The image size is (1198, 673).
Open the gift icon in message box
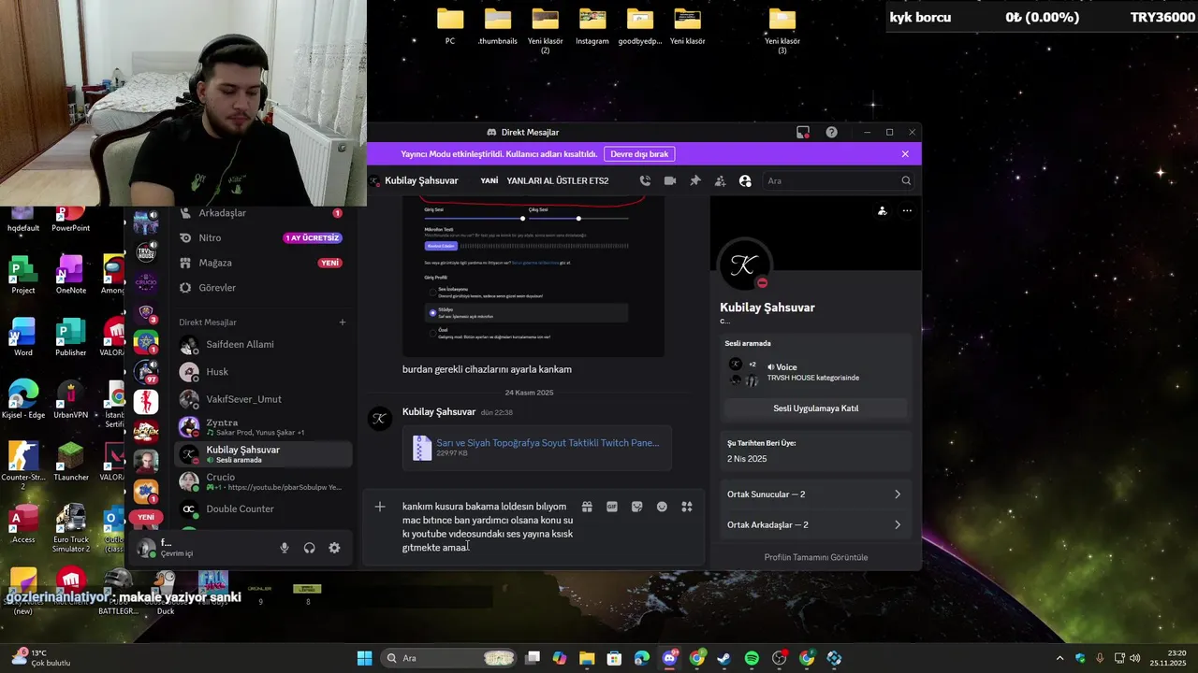[x=587, y=507]
